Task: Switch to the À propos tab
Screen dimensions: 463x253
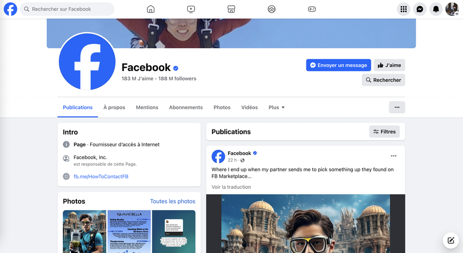Action: (x=114, y=108)
